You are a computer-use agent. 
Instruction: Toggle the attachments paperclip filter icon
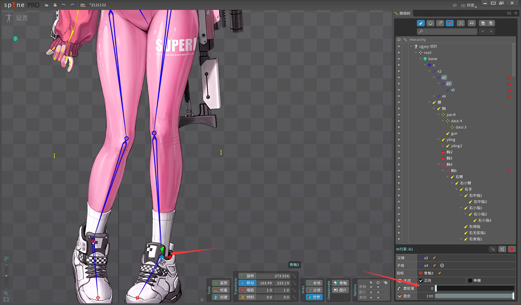point(440,23)
